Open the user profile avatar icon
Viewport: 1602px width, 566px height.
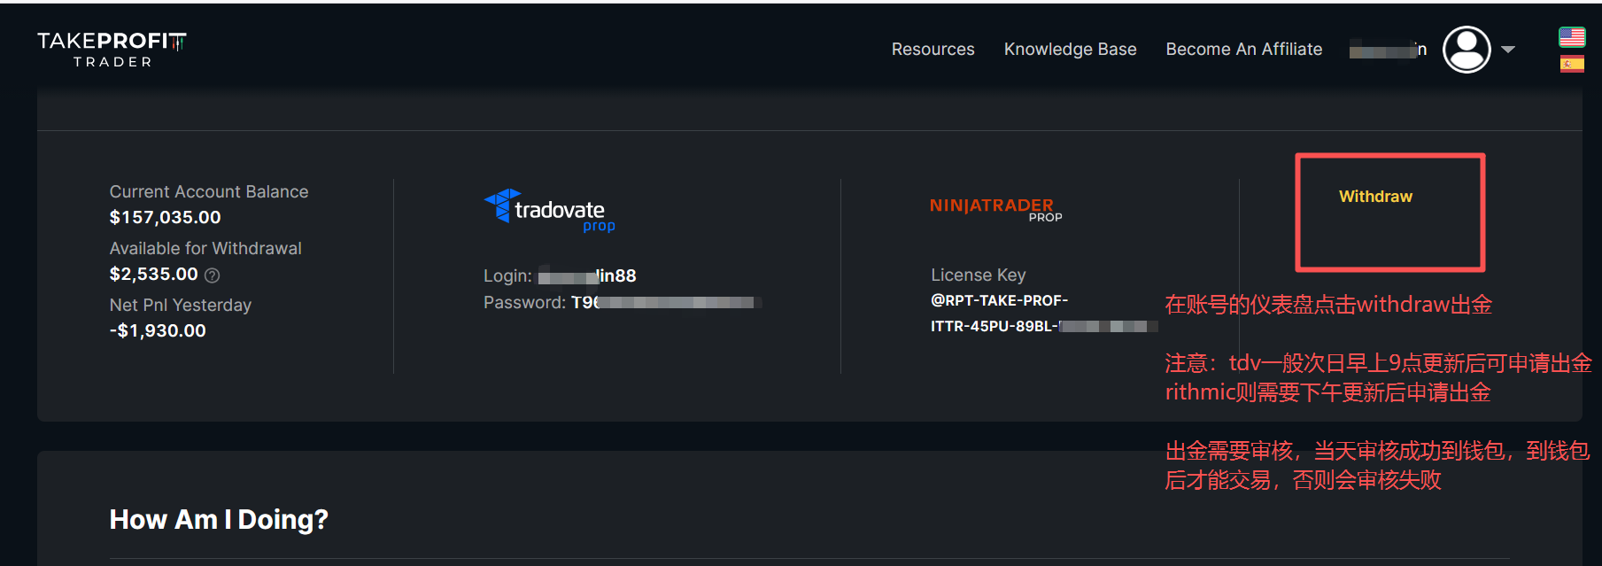click(x=1467, y=50)
